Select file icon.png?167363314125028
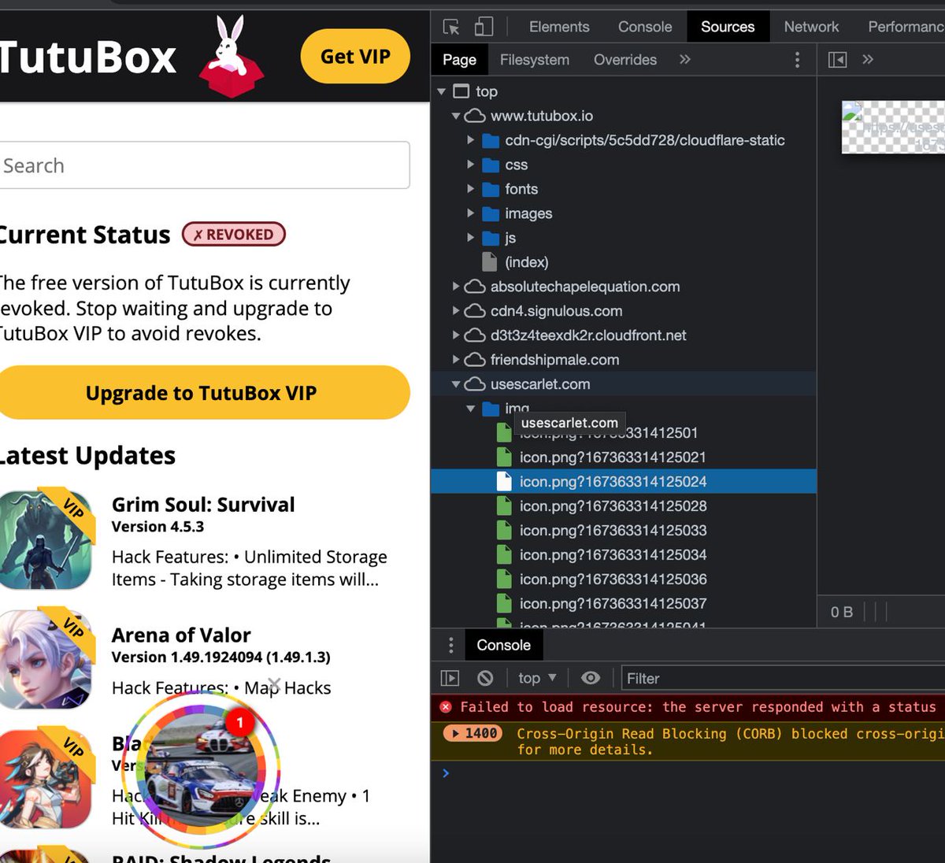Screen dimensions: 945x863 point(613,506)
